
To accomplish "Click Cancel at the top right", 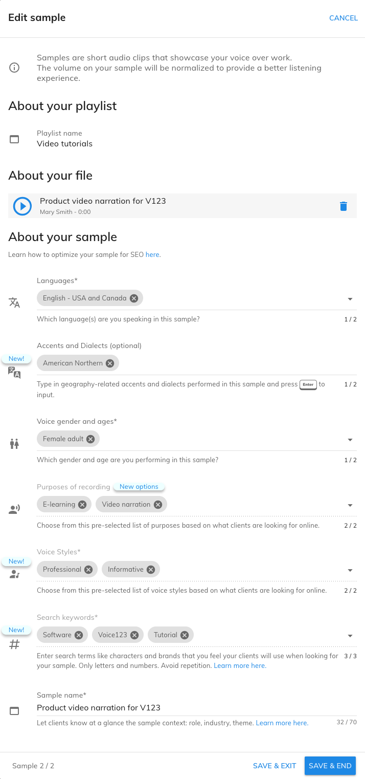I will point(344,18).
